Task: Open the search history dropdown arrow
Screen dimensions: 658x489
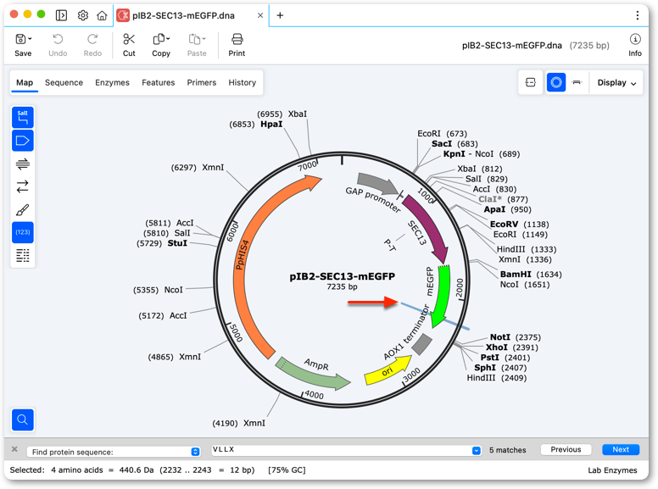Action: coord(477,450)
